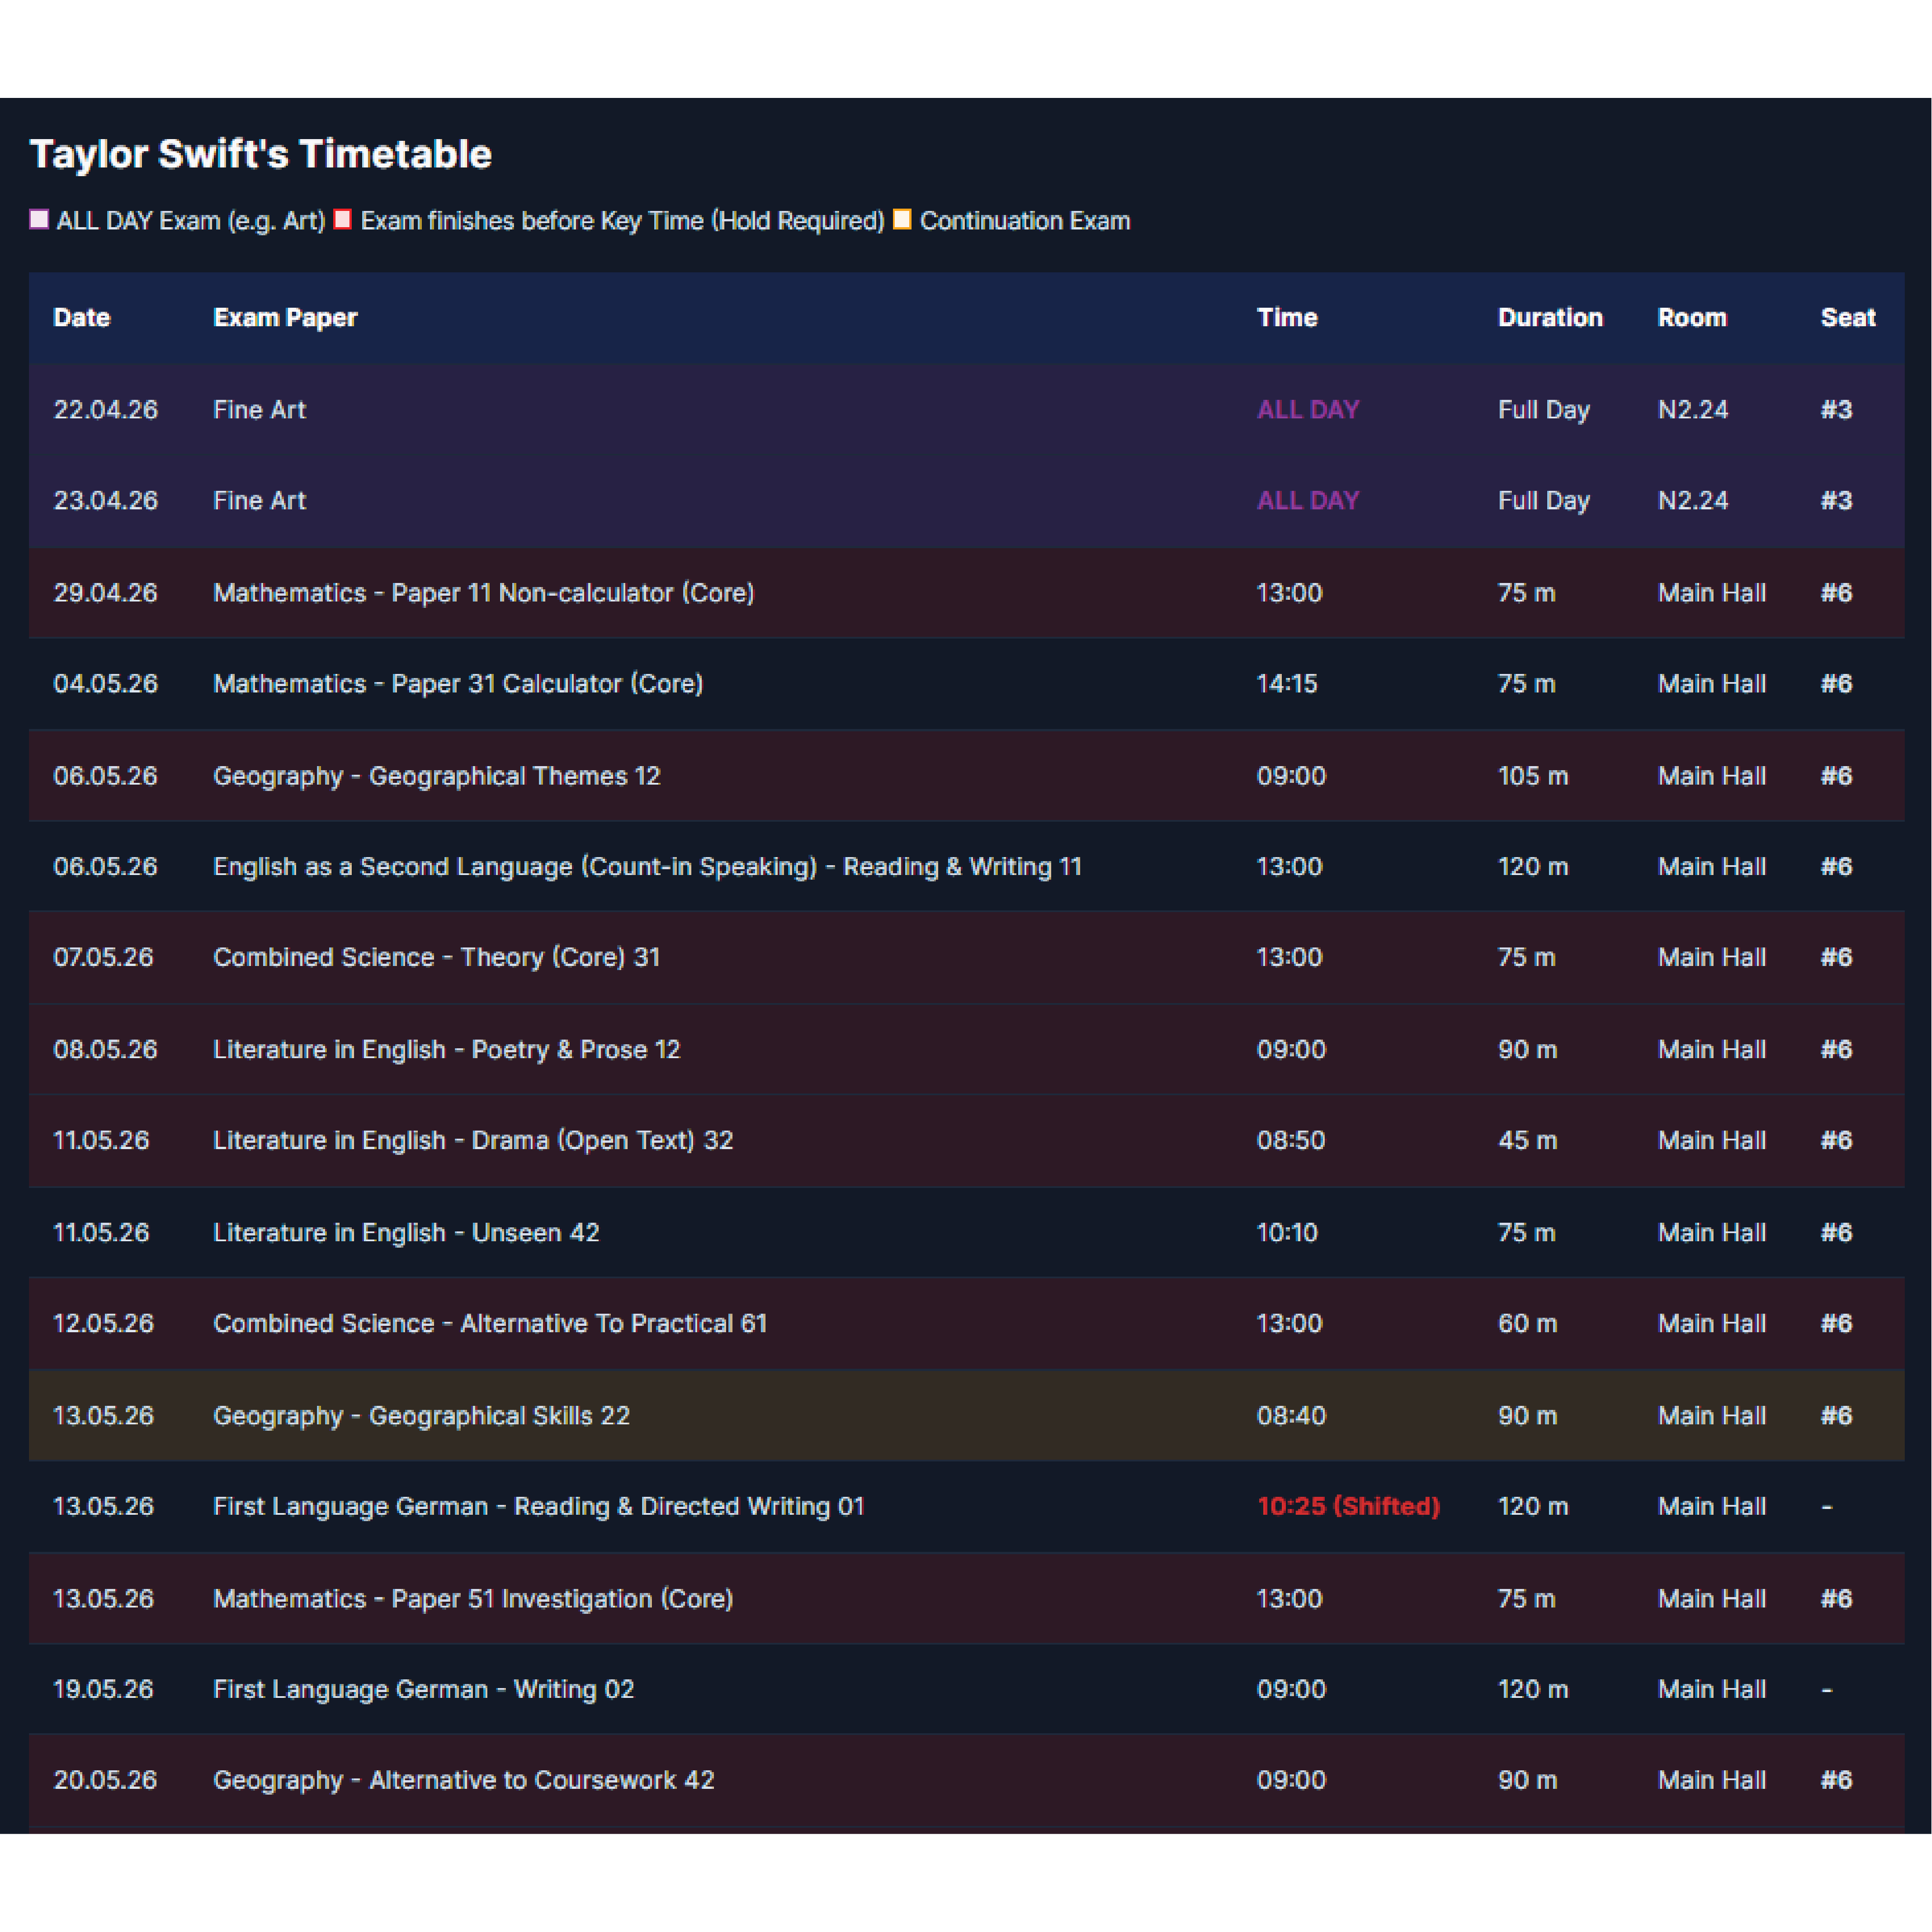This screenshot has height=1932, width=1932.
Task: Click Main Hall in the 12.05.26 row
Action: [1712, 1324]
